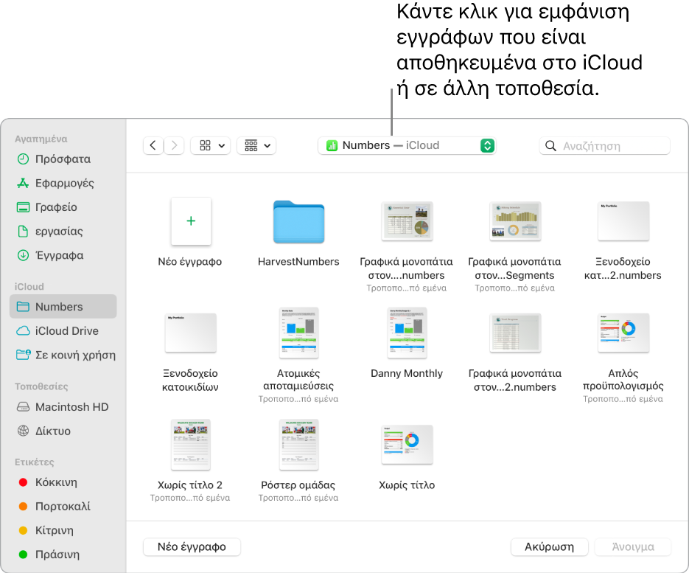Click the Χωρίς τίτλο 2 file name

[x=190, y=485]
